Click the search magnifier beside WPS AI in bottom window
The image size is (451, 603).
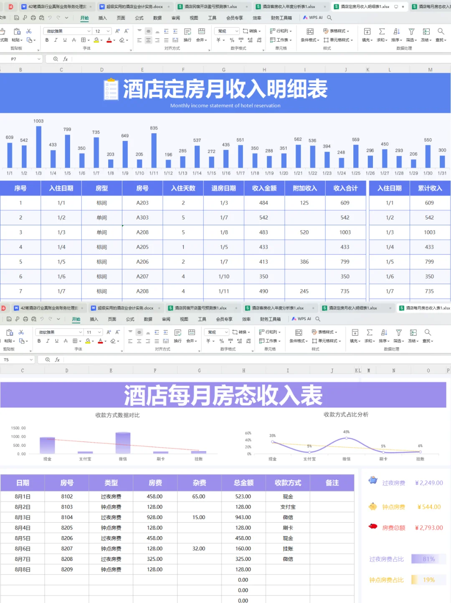click(318, 319)
